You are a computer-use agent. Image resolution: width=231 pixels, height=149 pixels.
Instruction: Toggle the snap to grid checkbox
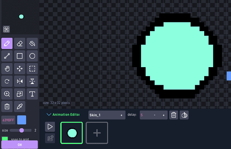5,139
